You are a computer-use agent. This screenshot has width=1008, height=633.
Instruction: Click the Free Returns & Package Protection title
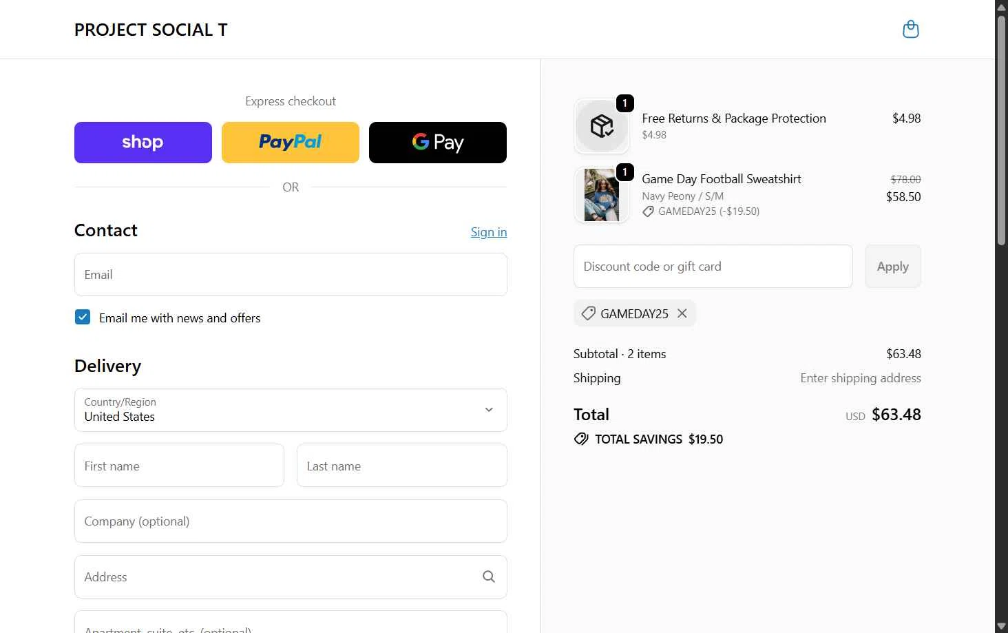[734, 118]
